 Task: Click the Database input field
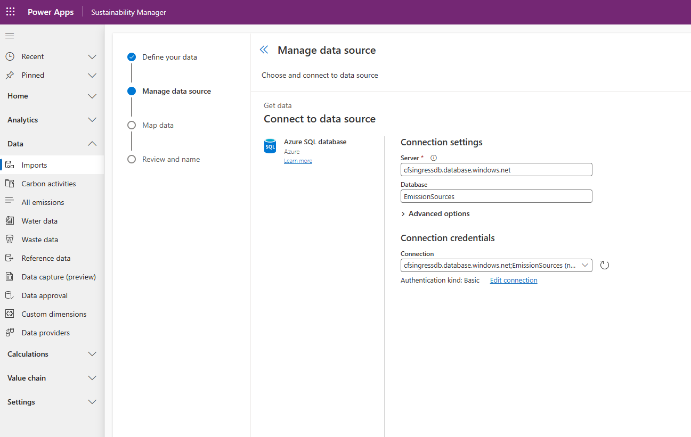coord(496,196)
